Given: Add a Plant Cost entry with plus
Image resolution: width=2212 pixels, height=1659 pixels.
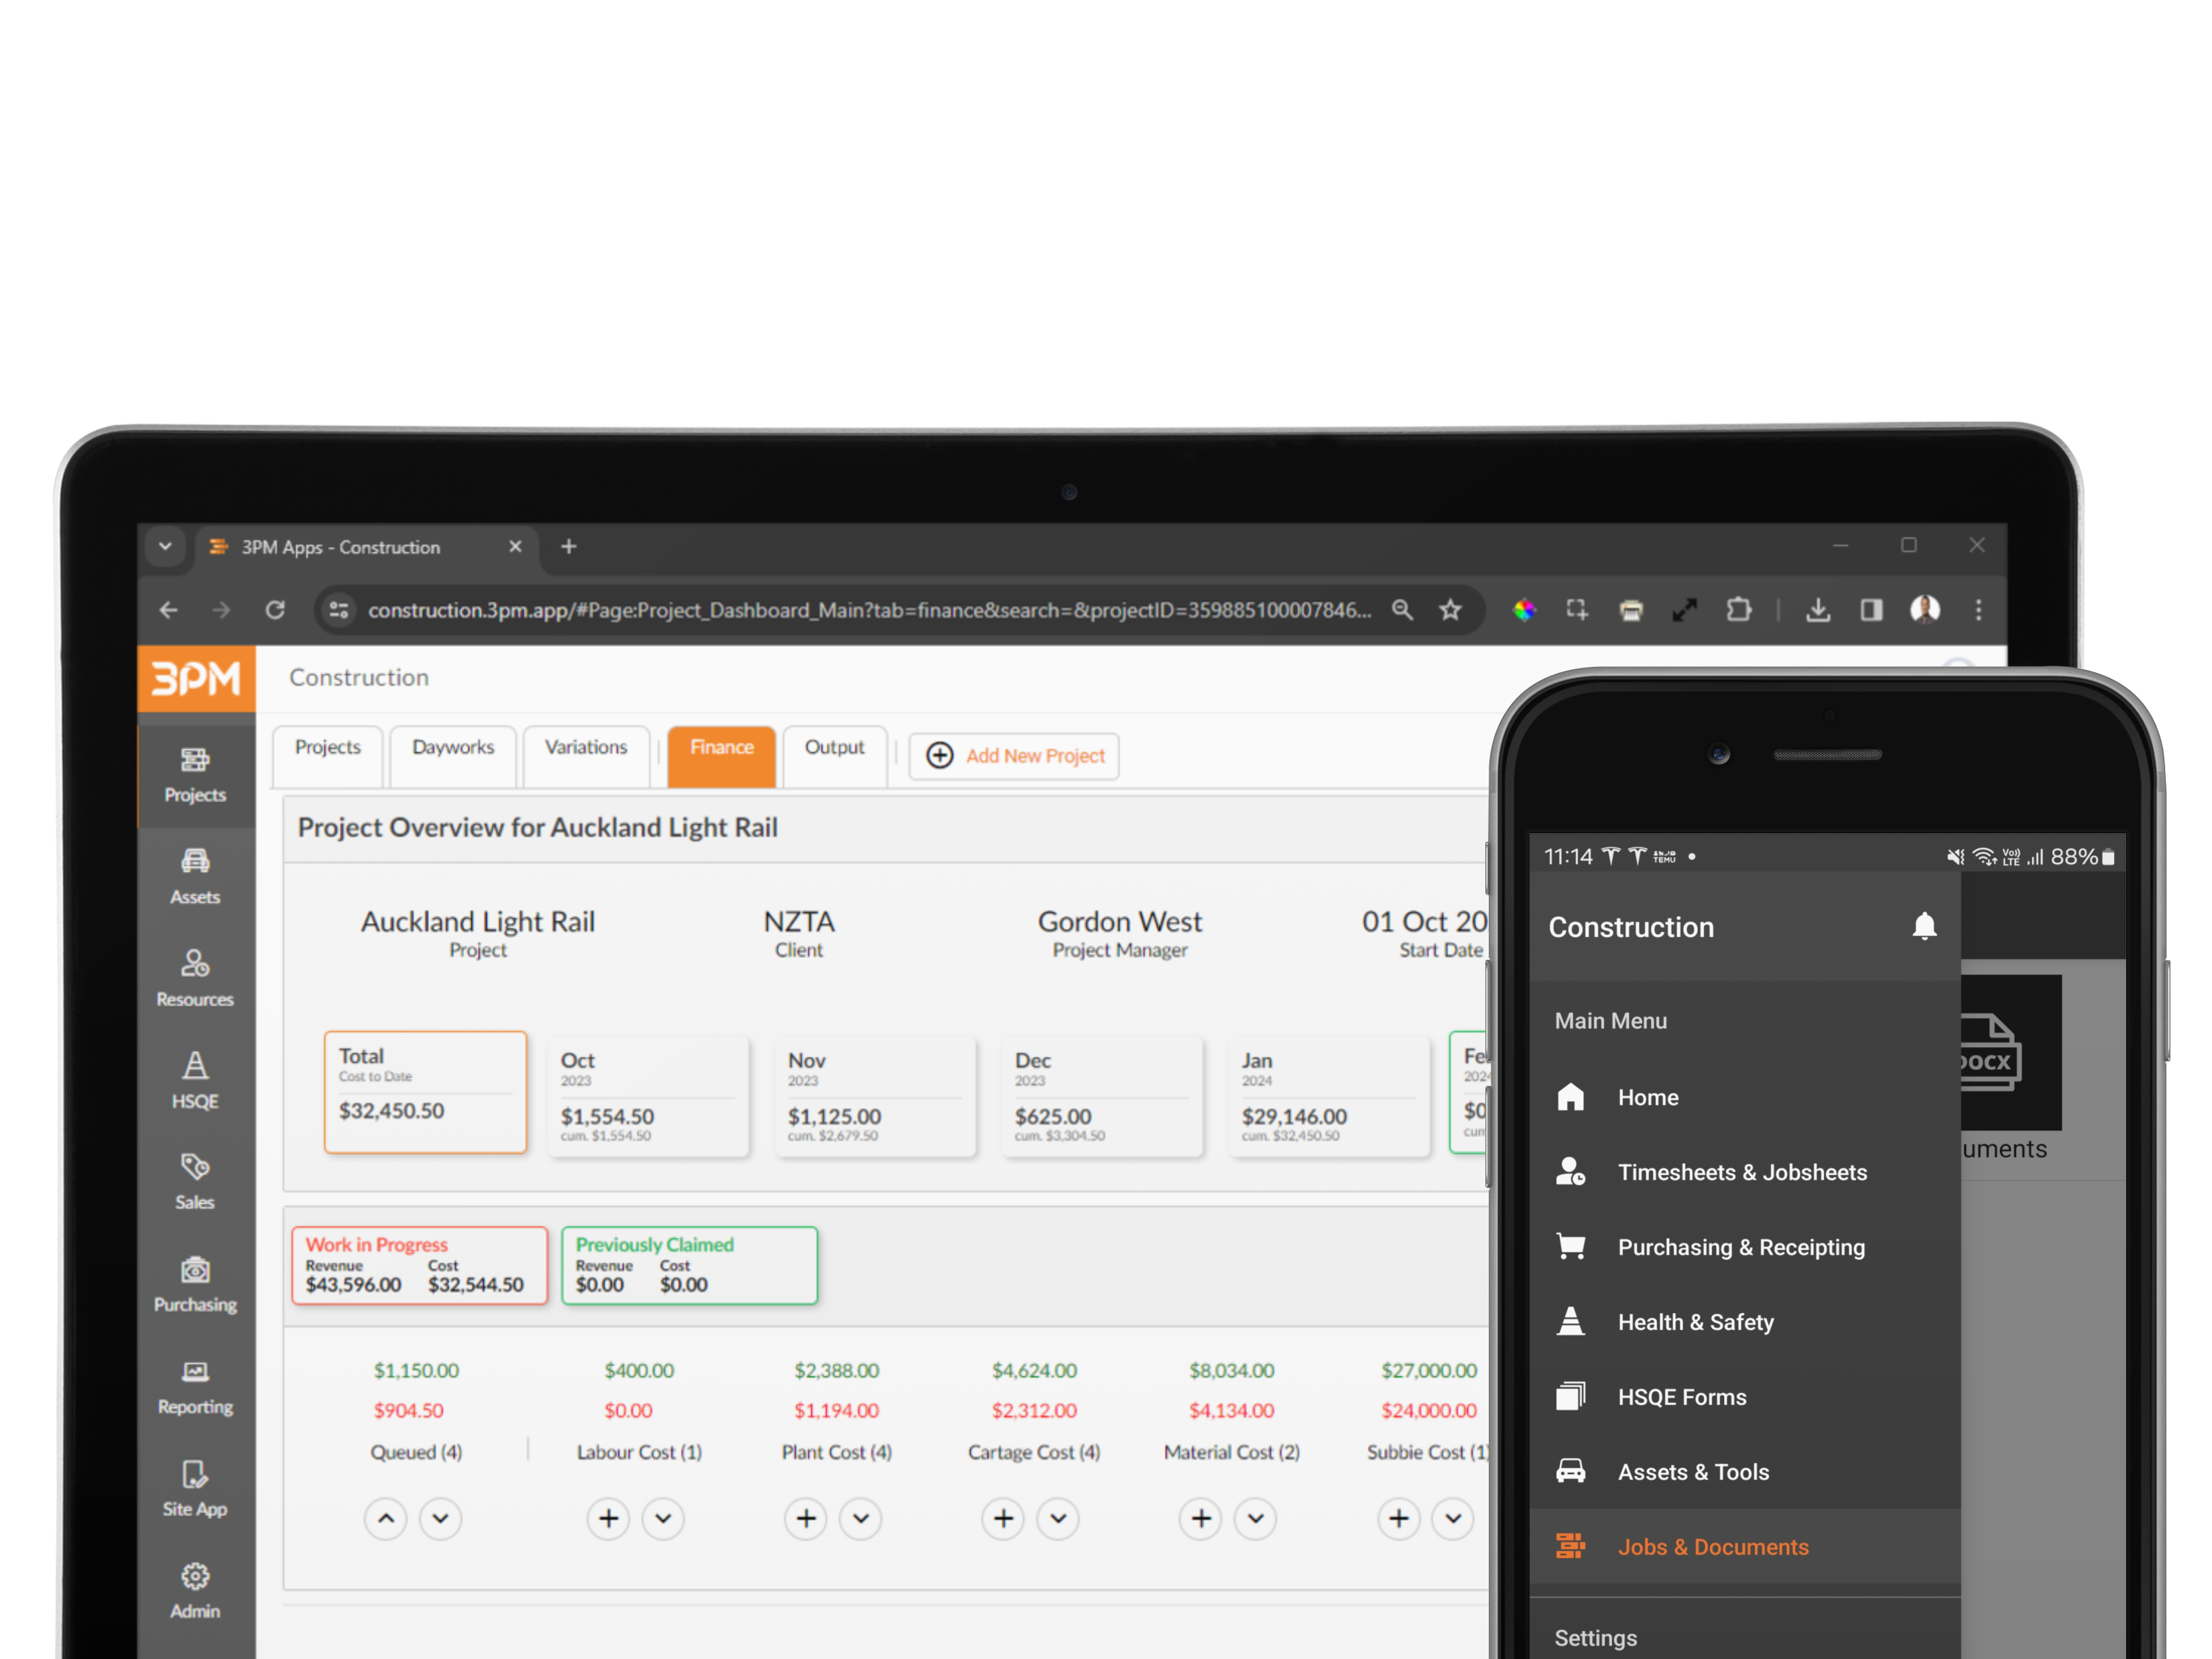Looking at the screenshot, I should point(806,1519).
